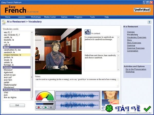Open help via the question mark icon
Viewport: 154px width, 115px height.
(x=149, y=22)
